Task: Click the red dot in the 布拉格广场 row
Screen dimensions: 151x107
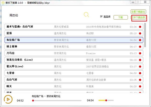Action: 140,40
